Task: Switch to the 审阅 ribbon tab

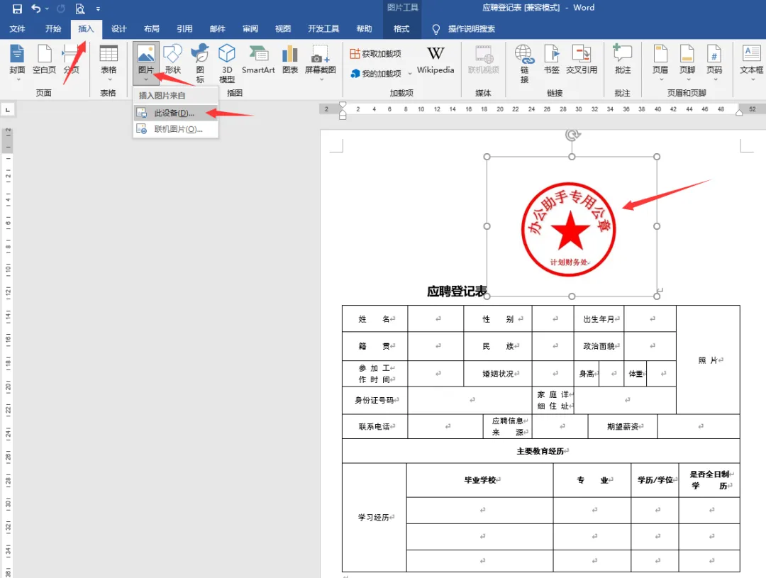Action: 250,29
